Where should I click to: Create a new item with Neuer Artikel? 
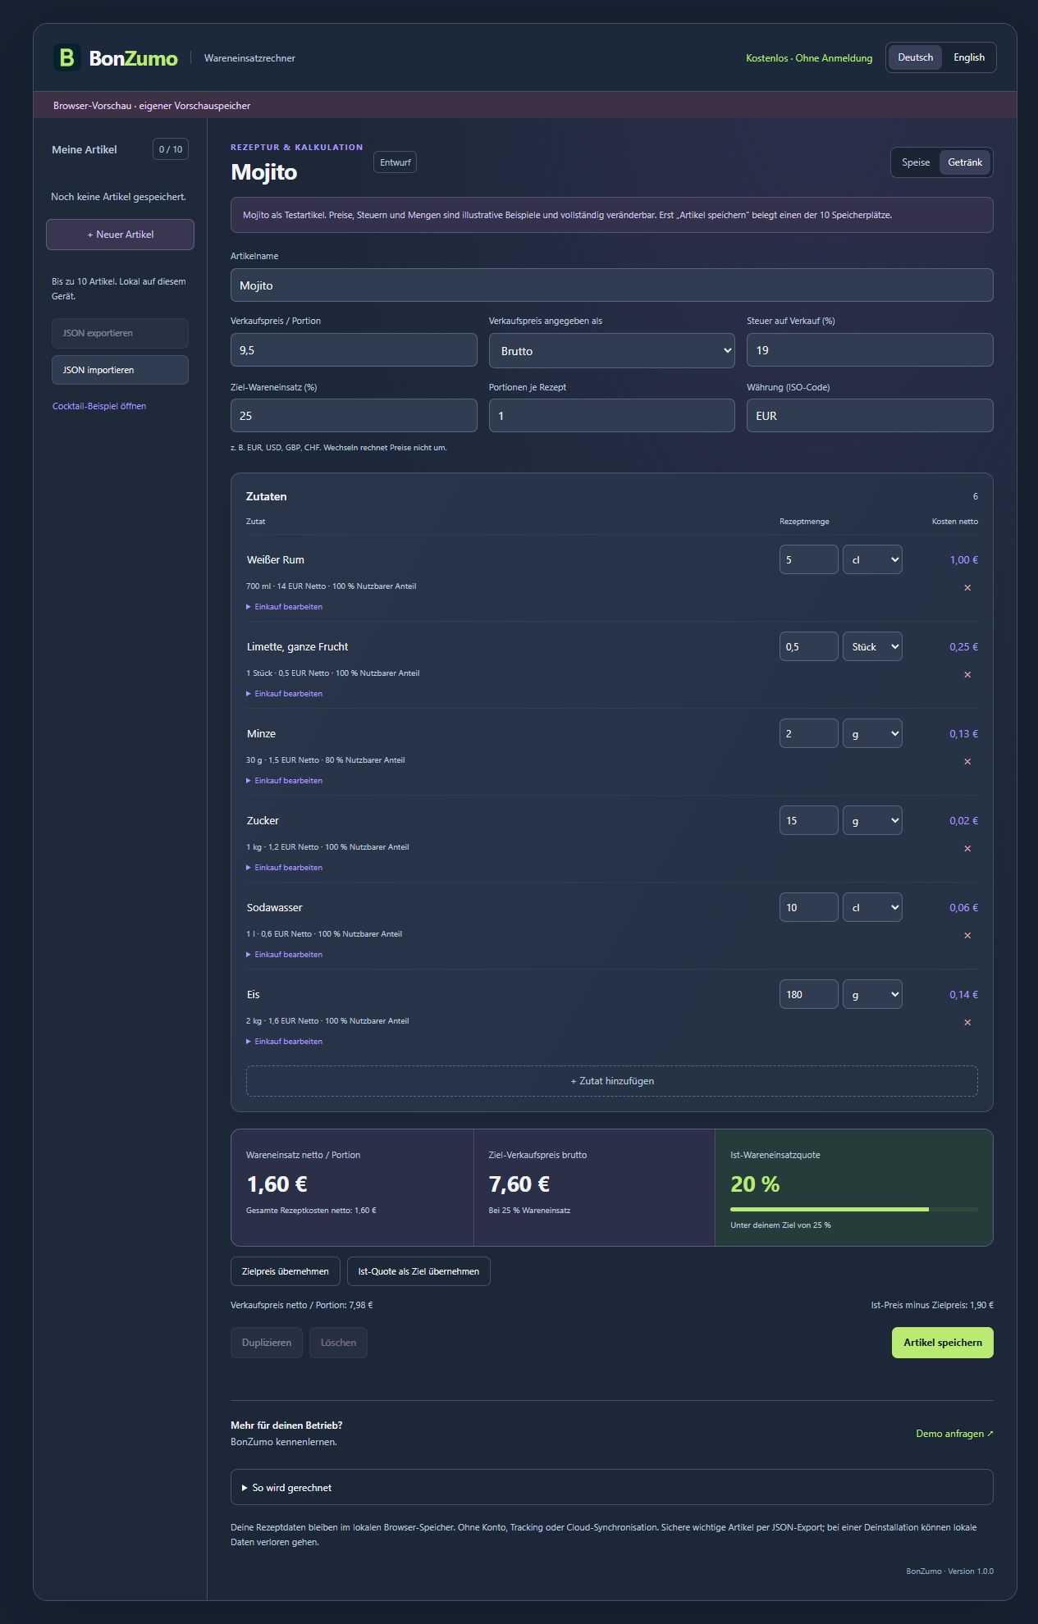coord(120,235)
